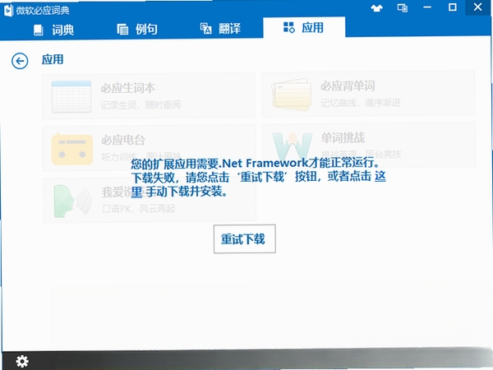Screen dimensions: 493x370
Task: Click the back arrow circle icon
Action: coord(20,61)
